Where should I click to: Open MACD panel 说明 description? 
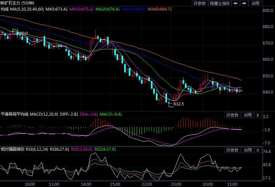pyautogui.click(x=248, y=115)
